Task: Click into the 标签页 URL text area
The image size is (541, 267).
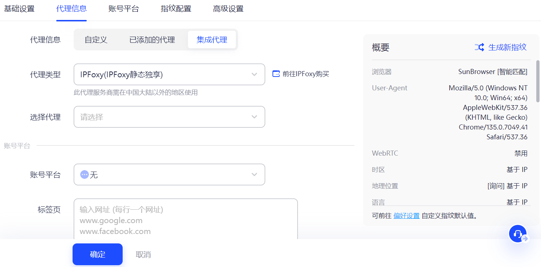Action: 185,219
